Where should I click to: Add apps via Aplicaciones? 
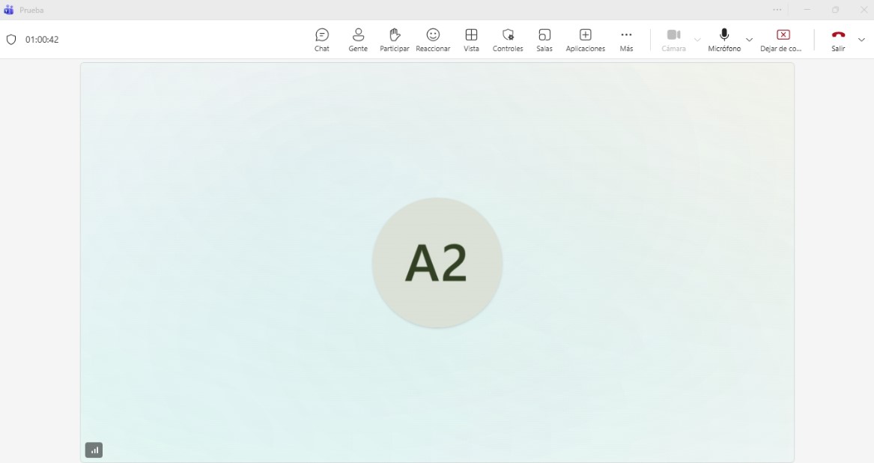pos(585,40)
